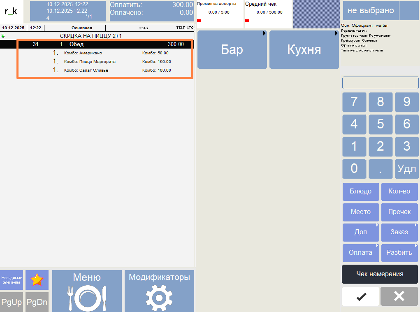Viewport: 420px width, 312px height.
Task: Click the Пречек button
Action: click(x=399, y=212)
